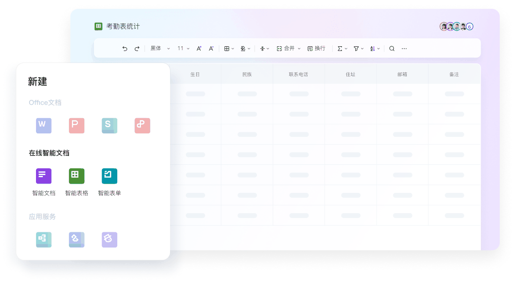Select the 联系电话 column header
Image resolution: width=515 pixels, height=281 pixels.
tap(299, 74)
